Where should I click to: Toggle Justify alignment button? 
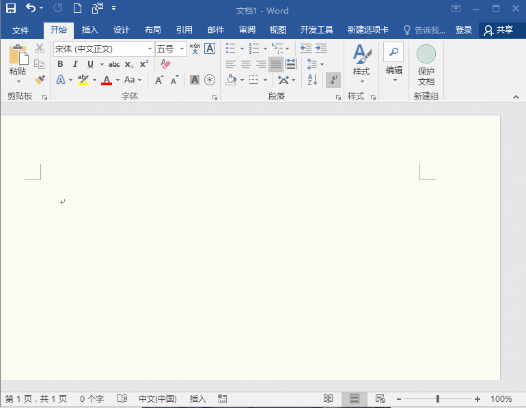(x=276, y=64)
